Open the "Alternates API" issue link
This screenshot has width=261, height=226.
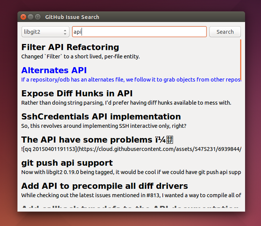click(54, 70)
